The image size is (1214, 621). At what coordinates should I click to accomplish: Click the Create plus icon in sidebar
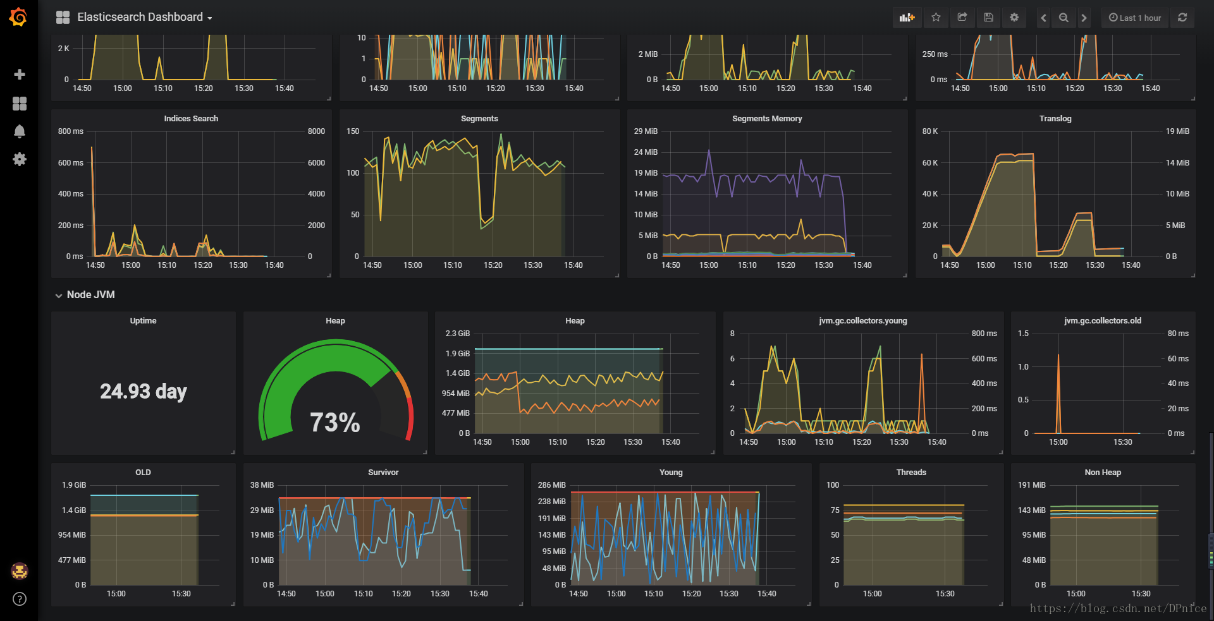click(x=20, y=75)
